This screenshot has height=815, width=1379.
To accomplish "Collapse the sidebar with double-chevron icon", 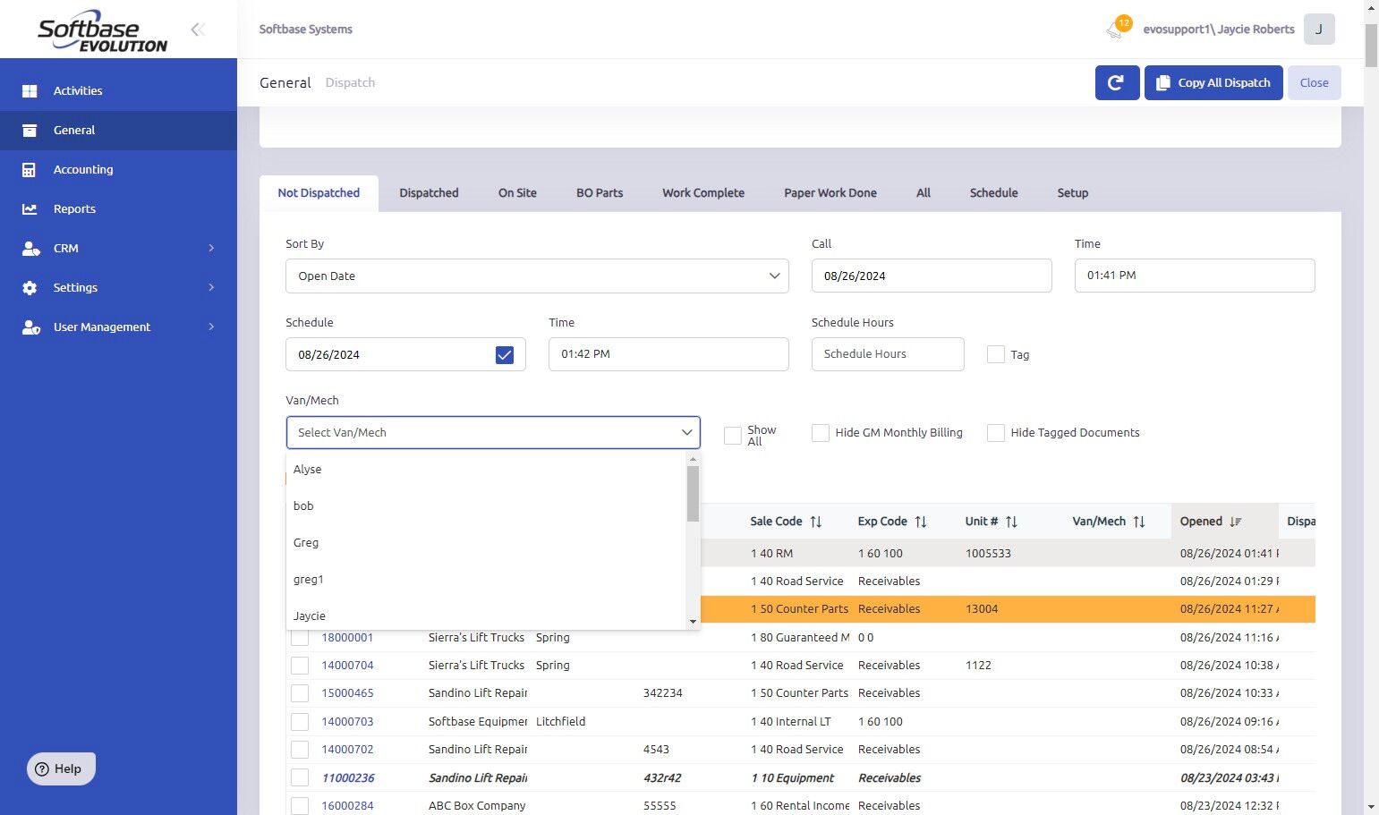I will [x=198, y=30].
